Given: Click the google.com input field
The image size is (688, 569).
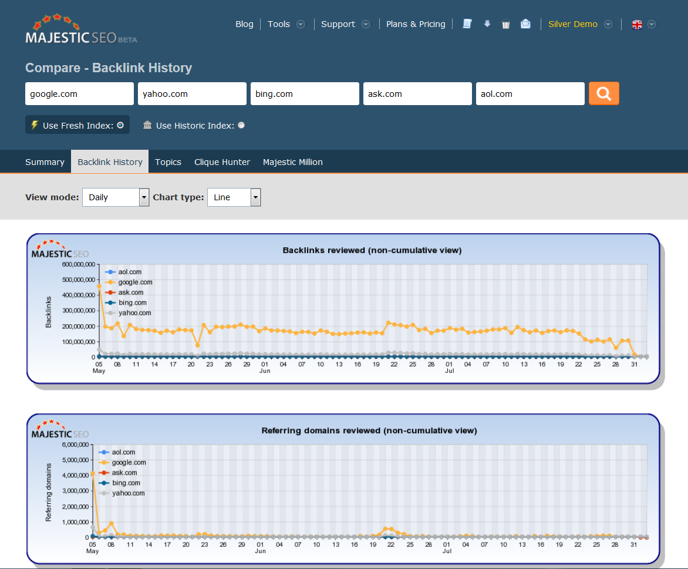Looking at the screenshot, I should coord(79,93).
